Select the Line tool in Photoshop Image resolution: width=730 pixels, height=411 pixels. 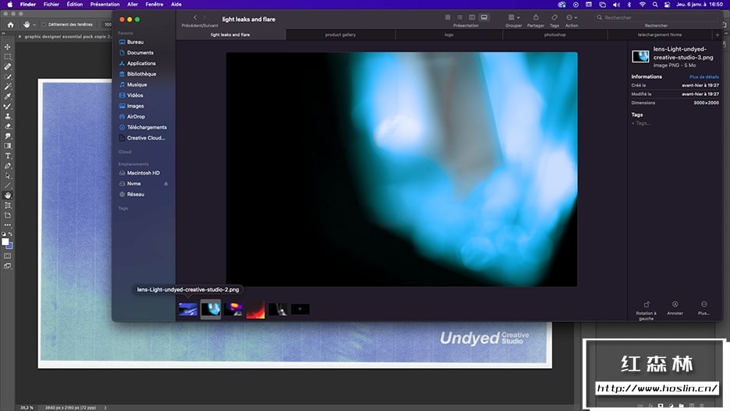(8, 186)
